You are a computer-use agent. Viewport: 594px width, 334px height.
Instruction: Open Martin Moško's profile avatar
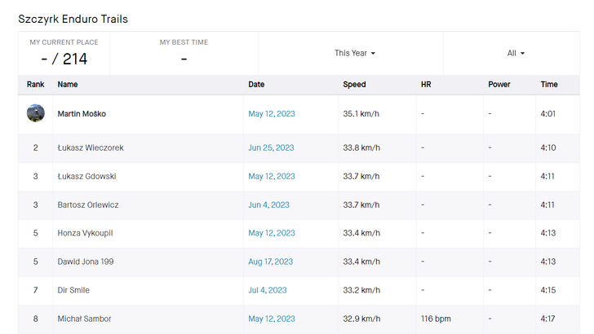[36, 113]
